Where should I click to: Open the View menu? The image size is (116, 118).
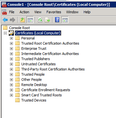point(38,12)
